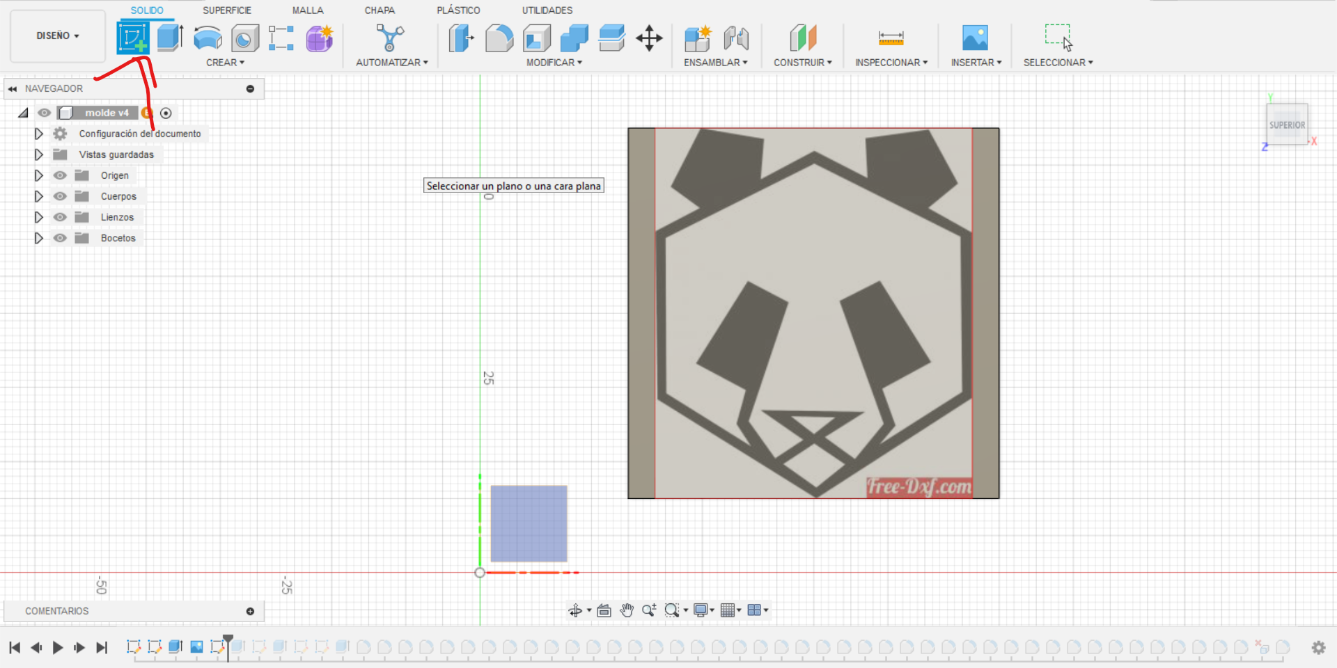Open the CREAR dropdown menu

225,63
